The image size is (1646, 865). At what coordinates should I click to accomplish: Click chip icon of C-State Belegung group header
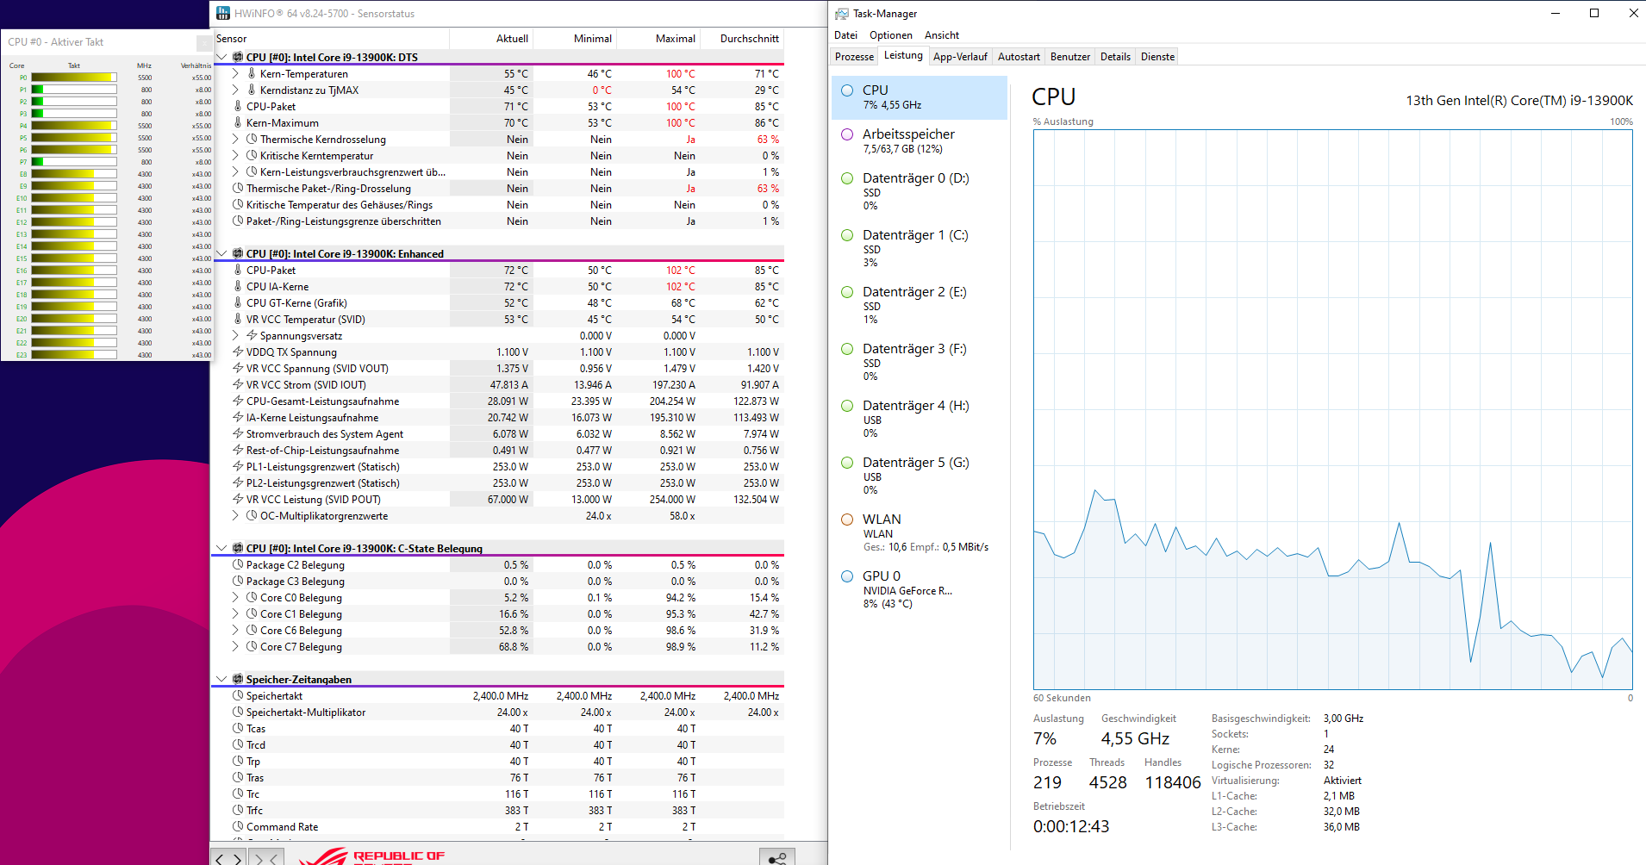pos(238,548)
